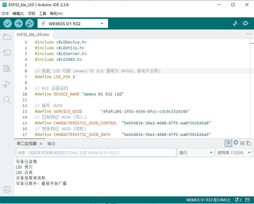Close the 串口监视器 tab

click(41, 144)
